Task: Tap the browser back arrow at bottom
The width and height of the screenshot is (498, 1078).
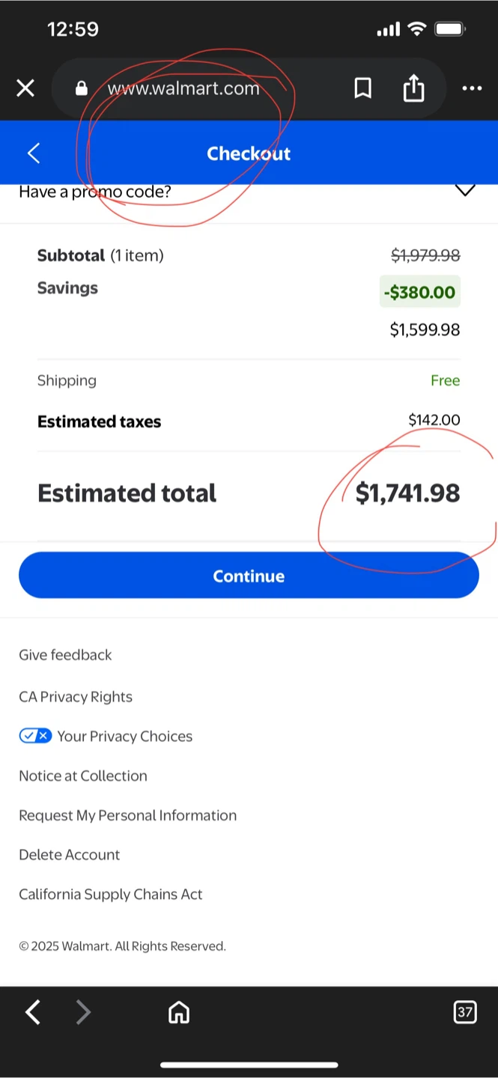Action: pyautogui.click(x=33, y=1013)
